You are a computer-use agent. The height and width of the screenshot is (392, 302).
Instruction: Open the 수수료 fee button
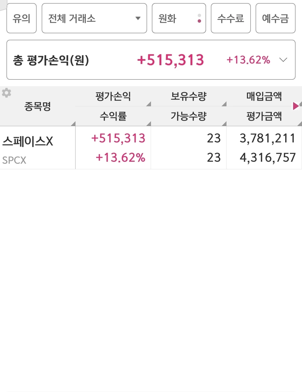(231, 18)
